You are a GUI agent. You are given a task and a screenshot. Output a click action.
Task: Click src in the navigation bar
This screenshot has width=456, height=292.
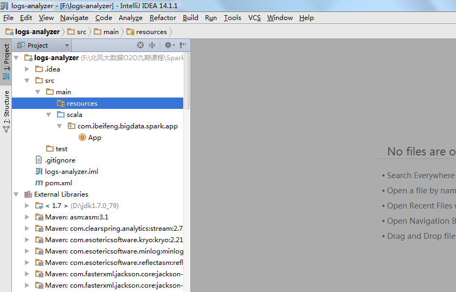tap(77, 31)
